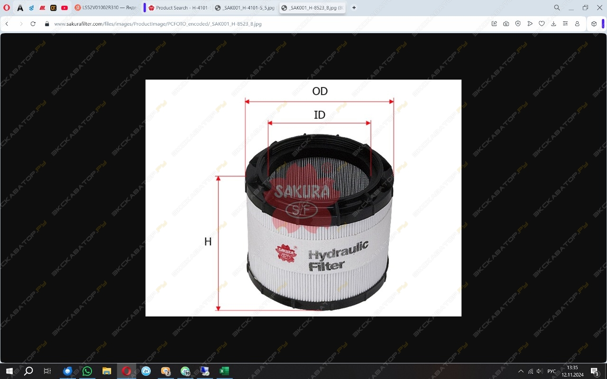Open the pinned orange CF tab

pos(53,8)
